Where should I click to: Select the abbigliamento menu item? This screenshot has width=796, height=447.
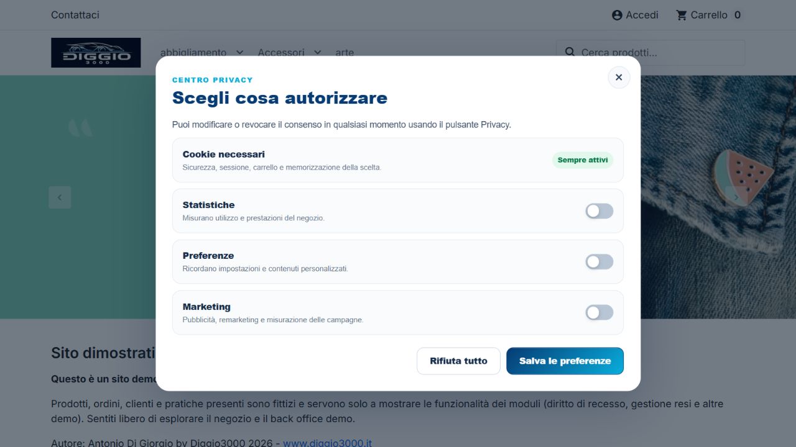coord(193,53)
